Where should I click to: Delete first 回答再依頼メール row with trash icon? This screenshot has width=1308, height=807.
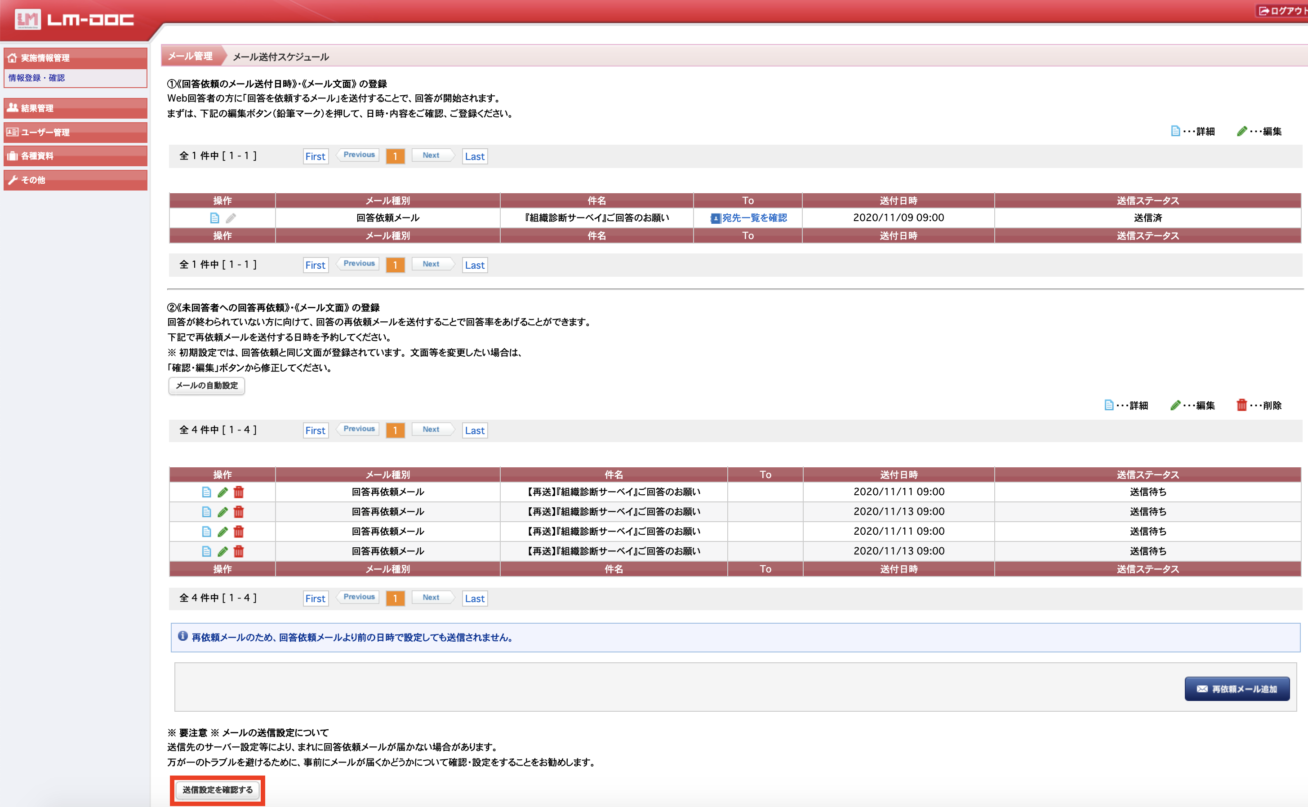point(239,492)
